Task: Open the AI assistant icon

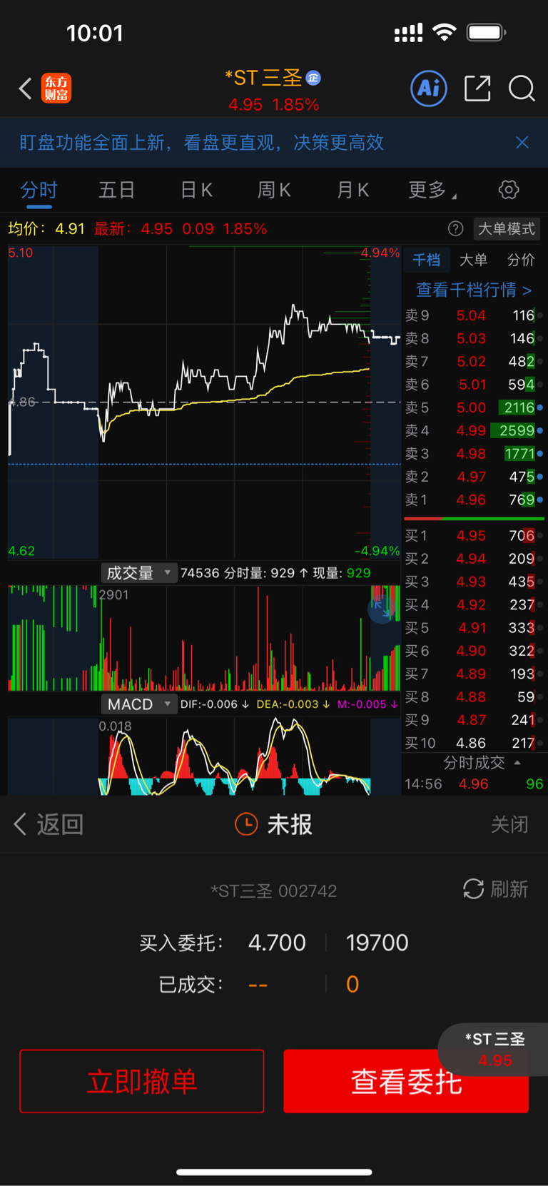Action: [429, 88]
